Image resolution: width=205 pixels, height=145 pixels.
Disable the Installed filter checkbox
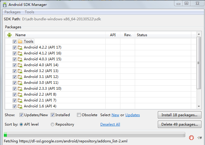click(x=53, y=115)
